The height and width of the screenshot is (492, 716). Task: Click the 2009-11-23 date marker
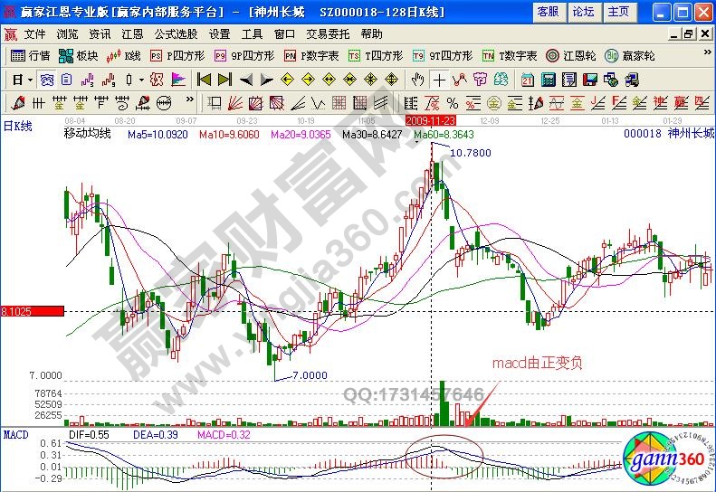[x=431, y=119]
